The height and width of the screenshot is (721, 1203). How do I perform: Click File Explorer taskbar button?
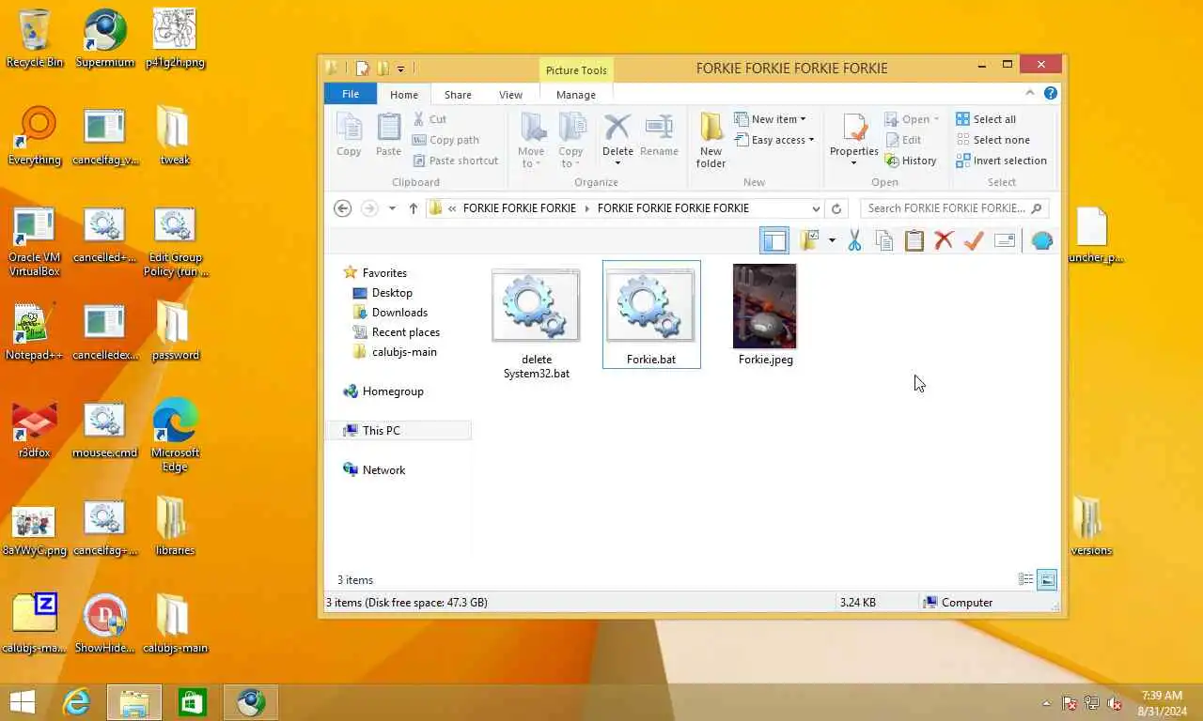[x=134, y=702]
